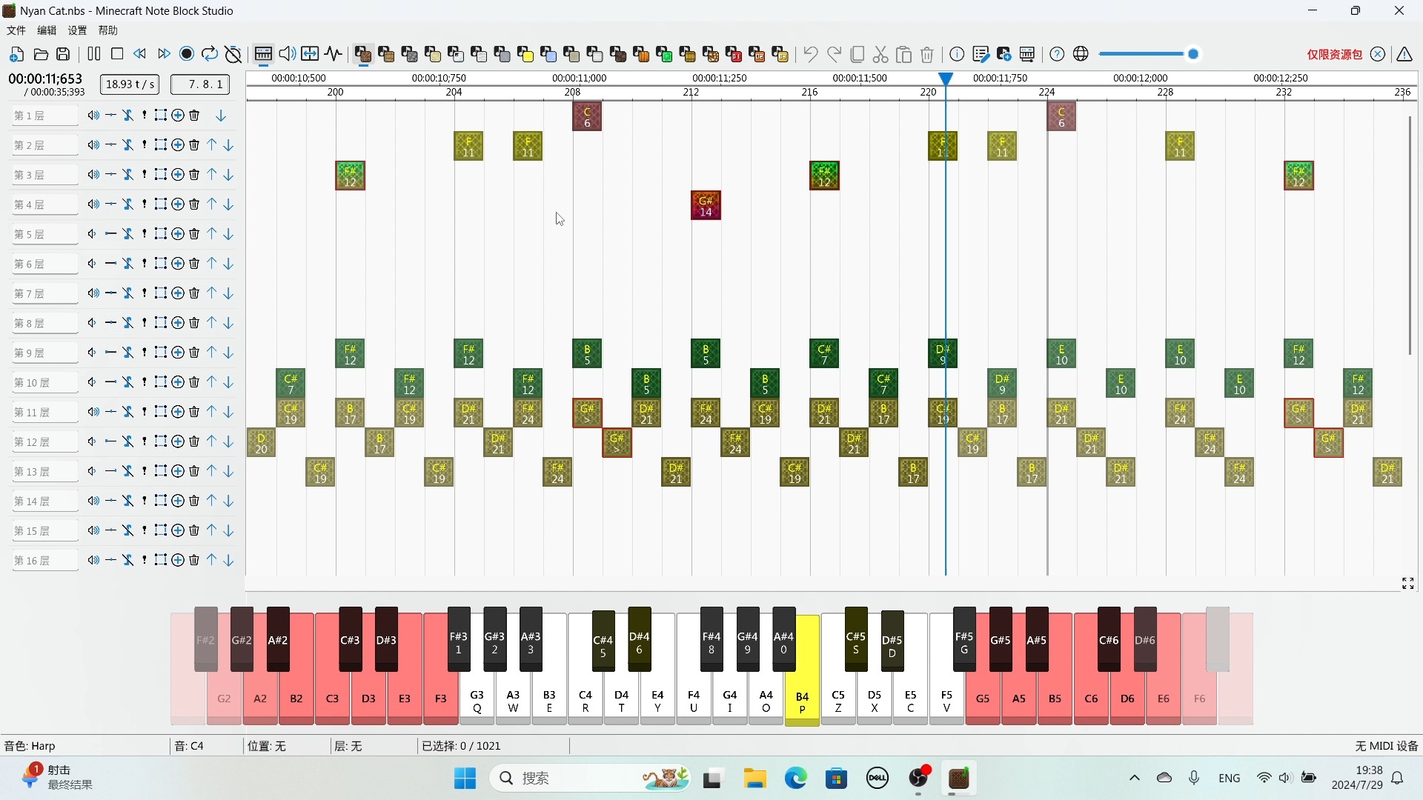Open MIDI device manager icon
Viewport: 1423px width, 800px height.
point(1027,54)
